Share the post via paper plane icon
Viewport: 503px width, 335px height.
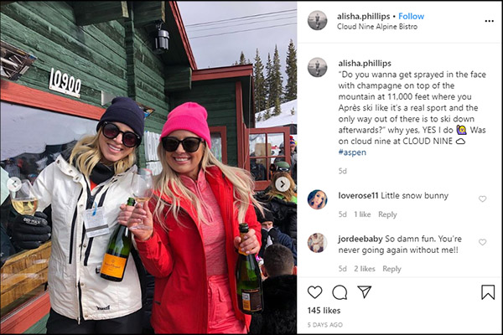point(365,291)
